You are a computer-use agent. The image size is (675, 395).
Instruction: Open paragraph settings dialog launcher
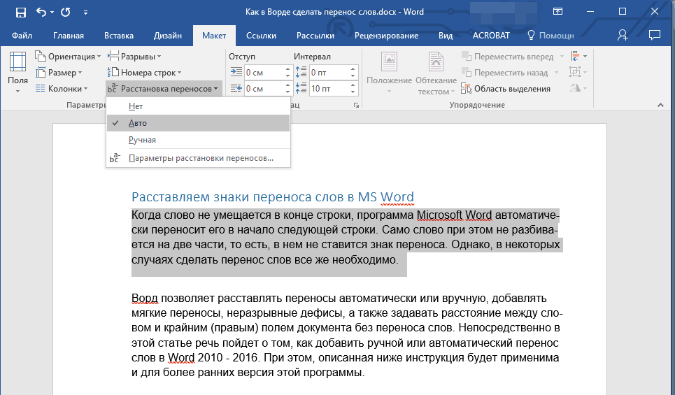(357, 105)
